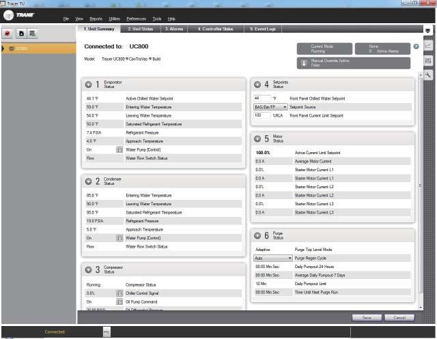Click the Purge Top Level Mode label
Image resolution: width=437 pixels, height=339 pixels.
[313, 250]
